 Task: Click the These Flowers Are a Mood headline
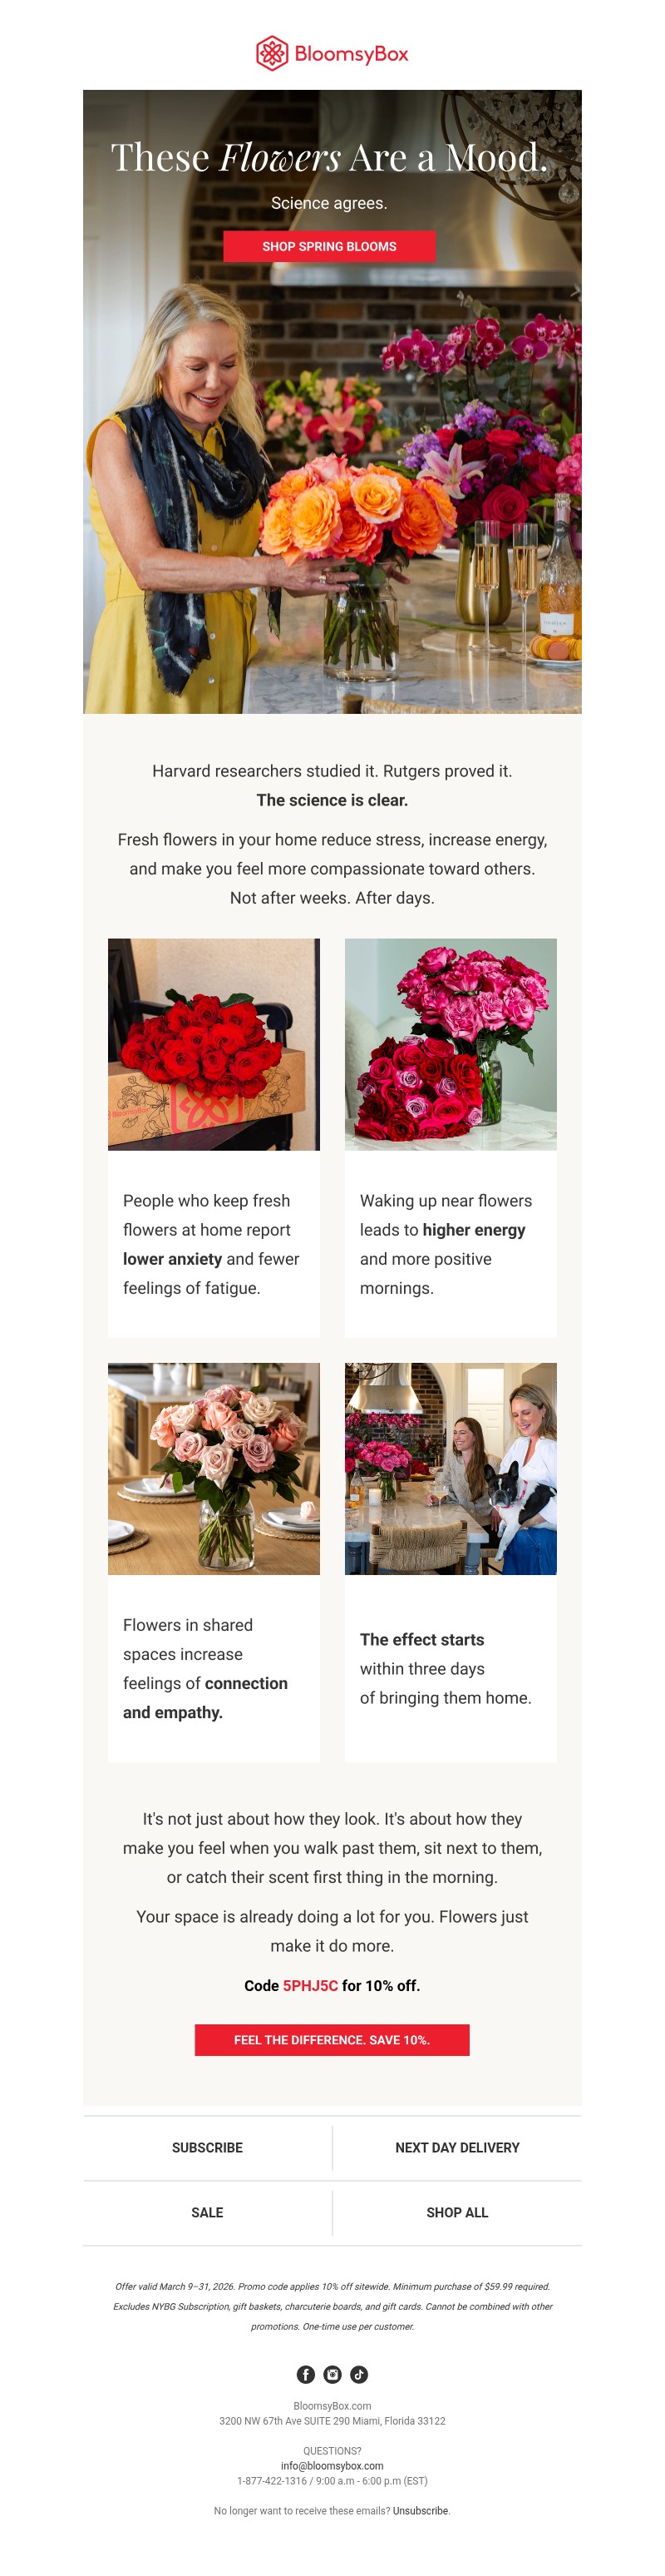pos(329,157)
